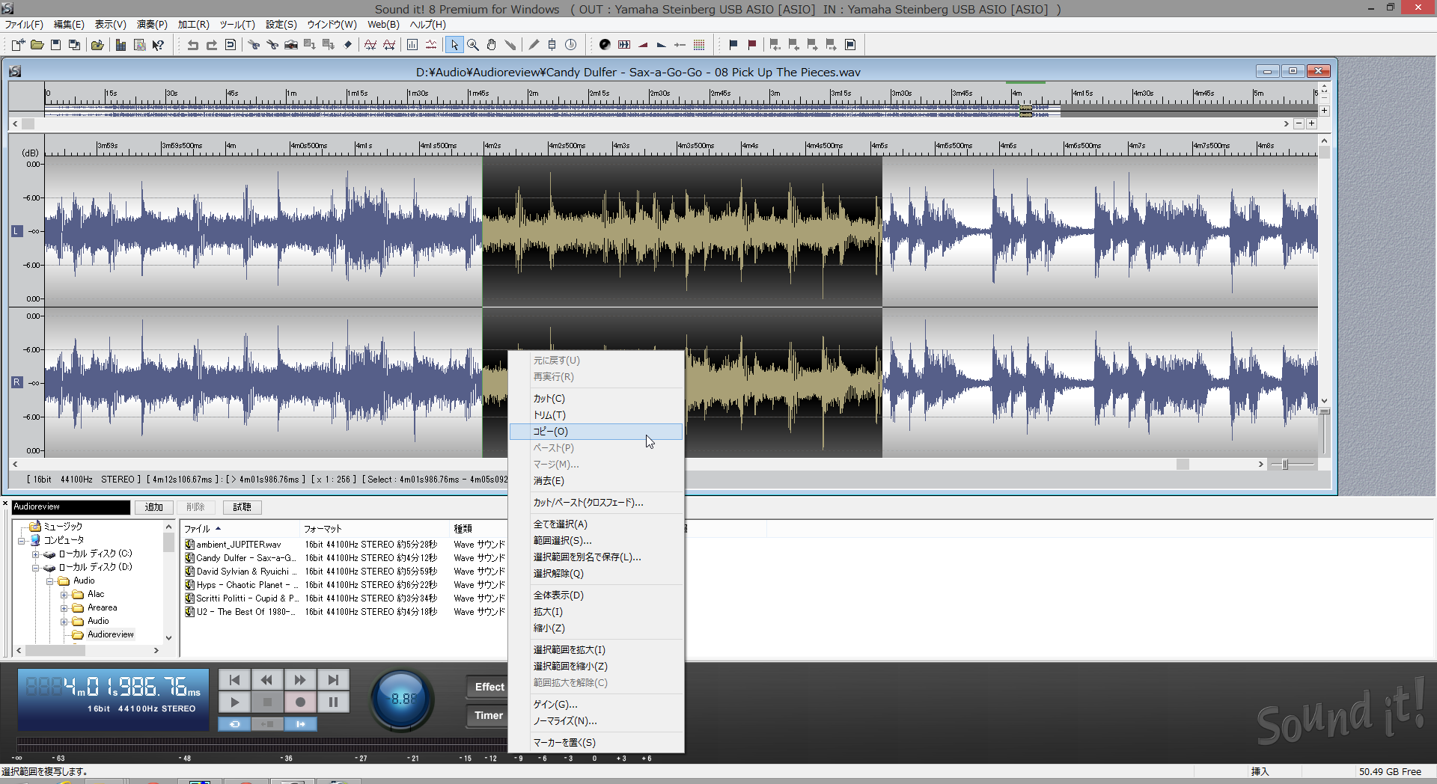Click the Undo arrow in toolbar
1437x784 pixels.
(x=192, y=45)
